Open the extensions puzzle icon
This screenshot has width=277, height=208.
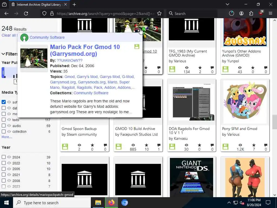tap(251, 14)
